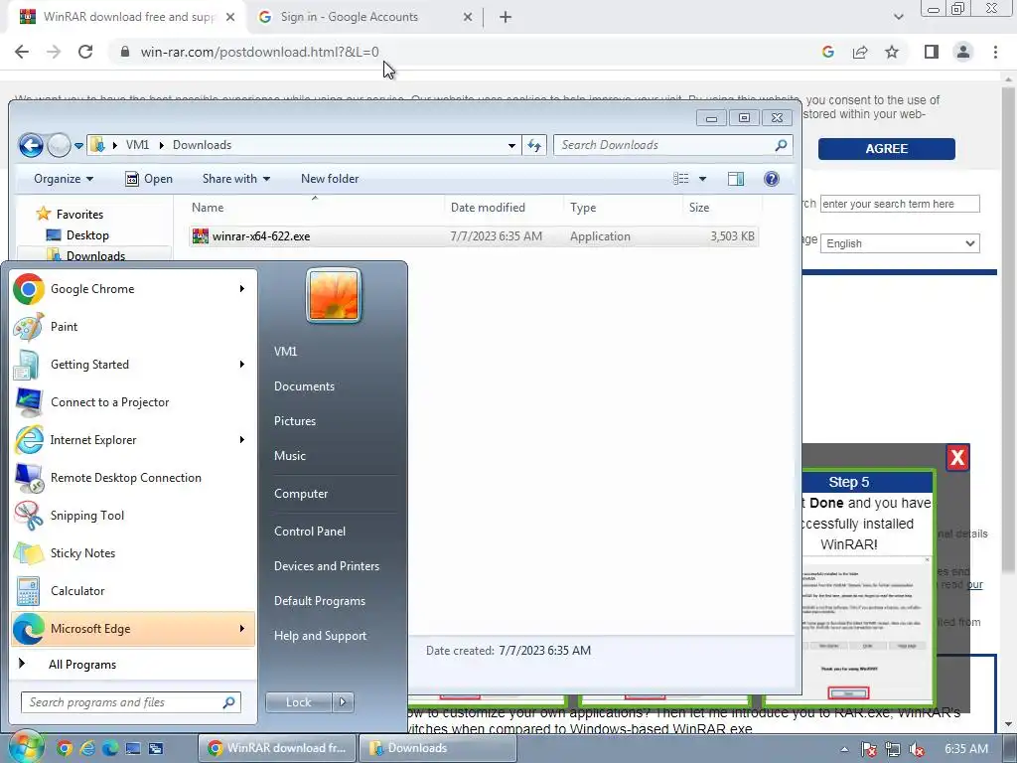Open Pictures from Start menu
This screenshot has height=763, width=1017.
tap(294, 421)
